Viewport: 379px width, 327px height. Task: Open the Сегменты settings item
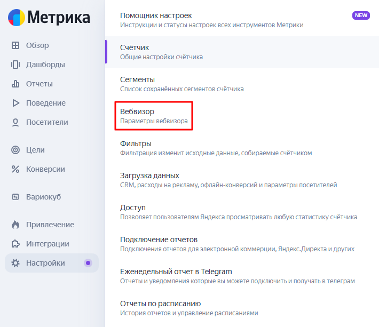click(242, 84)
